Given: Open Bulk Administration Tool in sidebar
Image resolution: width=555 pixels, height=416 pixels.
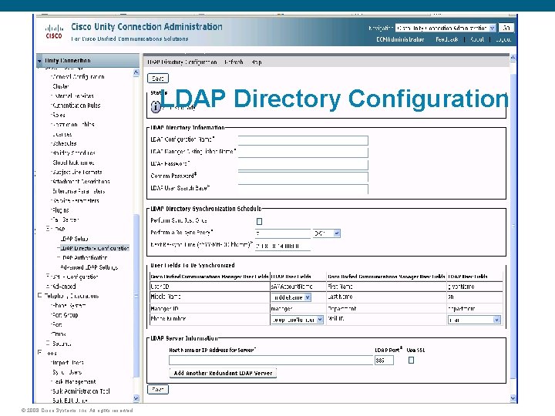Looking at the screenshot, I should click(81, 391).
